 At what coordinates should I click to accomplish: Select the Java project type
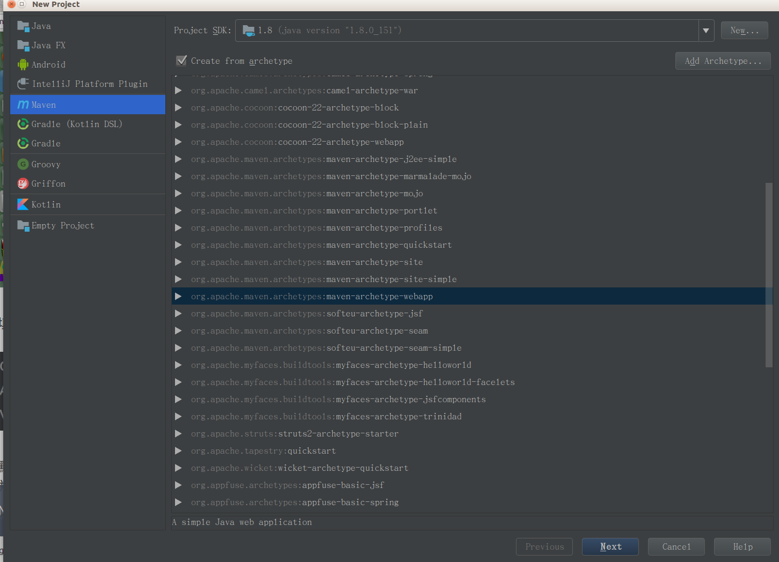click(x=88, y=26)
